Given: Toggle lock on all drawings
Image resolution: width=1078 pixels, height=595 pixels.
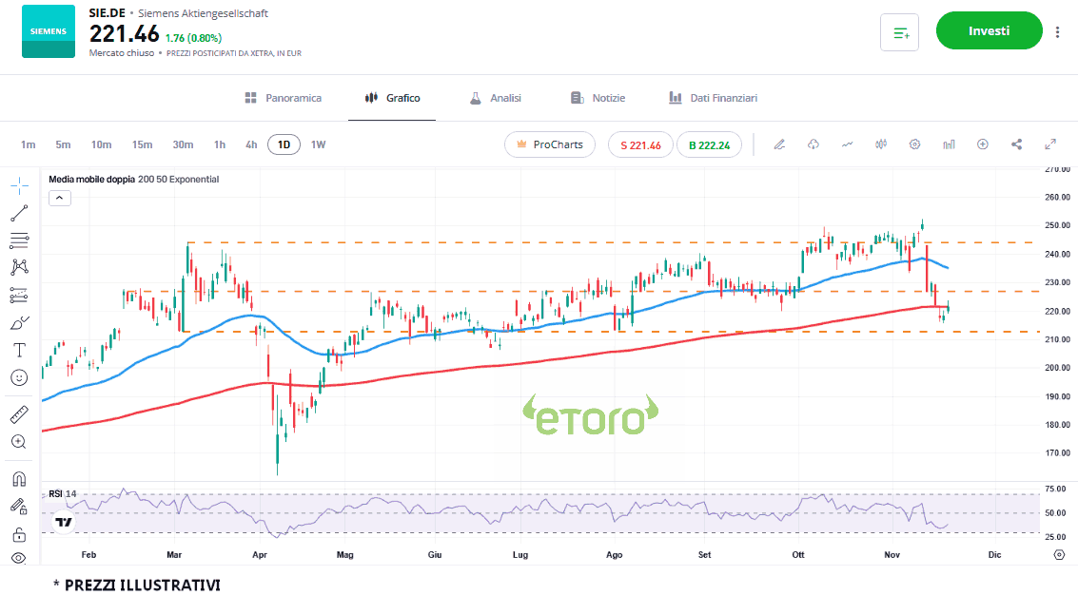Looking at the screenshot, I should coord(19,534).
